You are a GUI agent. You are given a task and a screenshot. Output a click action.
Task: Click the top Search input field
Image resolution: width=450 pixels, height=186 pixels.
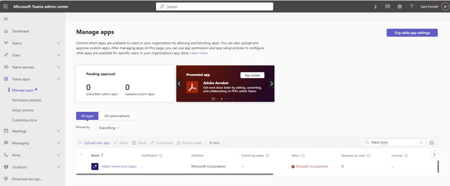[x=214, y=7]
